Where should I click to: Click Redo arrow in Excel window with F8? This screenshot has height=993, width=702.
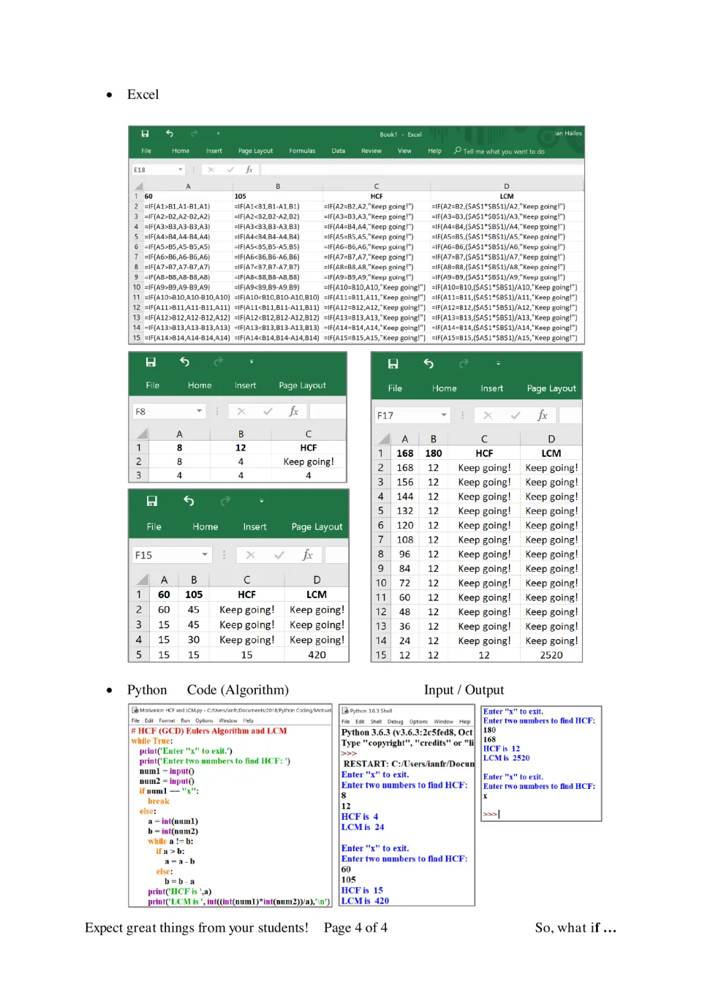point(218,362)
